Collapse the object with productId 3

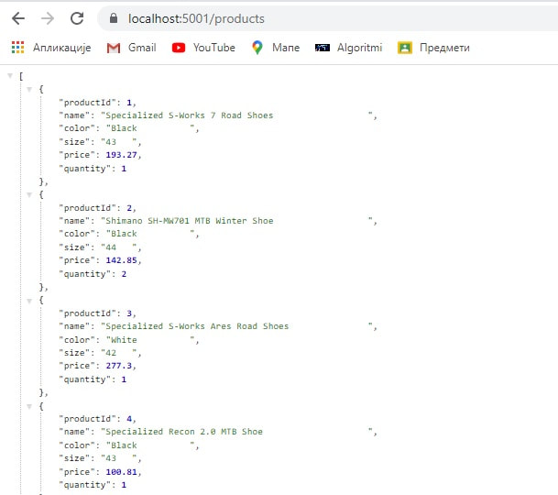tap(29, 301)
